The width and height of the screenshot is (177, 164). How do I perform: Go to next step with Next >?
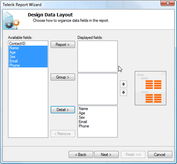click(106, 155)
